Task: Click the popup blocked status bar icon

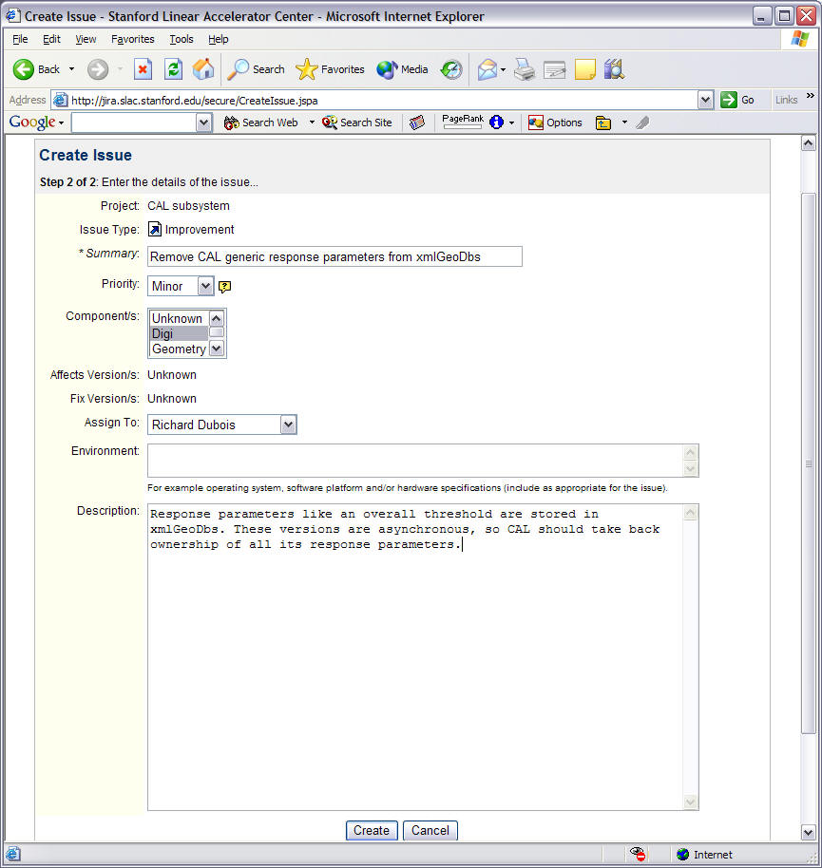Action: point(638,854)
